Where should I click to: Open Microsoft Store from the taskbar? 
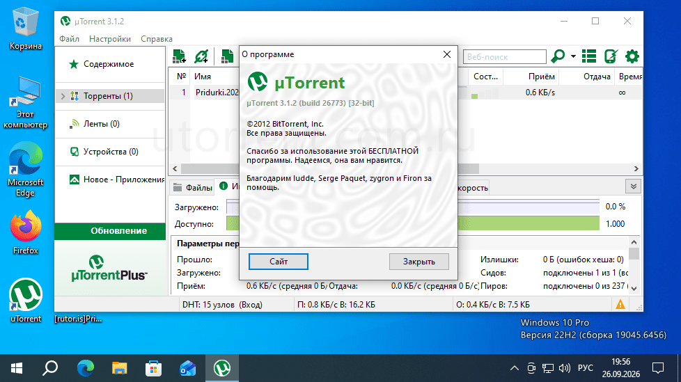click(x=153, y=369)
